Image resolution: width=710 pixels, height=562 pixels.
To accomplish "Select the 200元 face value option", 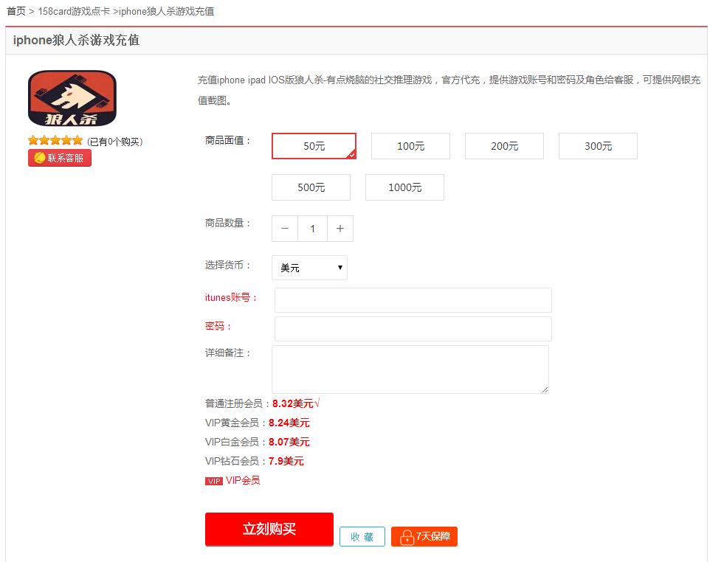I will pyautogui.click(x=504, y=146).
